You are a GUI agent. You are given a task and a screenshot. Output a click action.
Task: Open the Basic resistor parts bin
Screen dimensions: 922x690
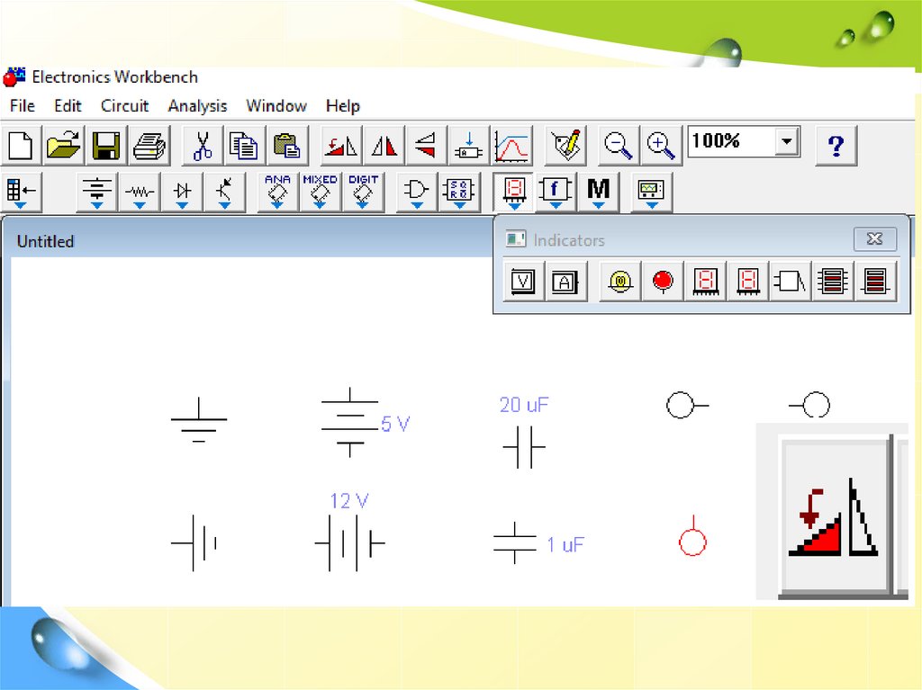click(x=140, y=192)
